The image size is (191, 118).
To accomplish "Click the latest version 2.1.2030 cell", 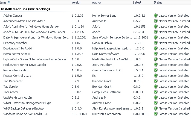I will (x=139, y=32).
